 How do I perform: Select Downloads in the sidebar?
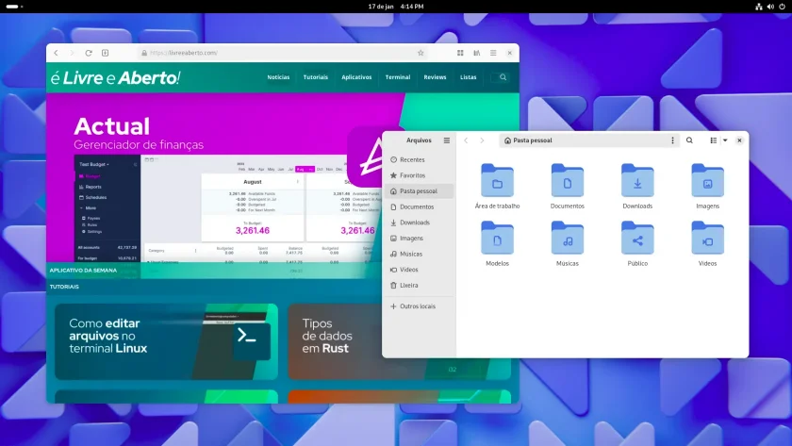pyautogui.click(x=420, y=223)
